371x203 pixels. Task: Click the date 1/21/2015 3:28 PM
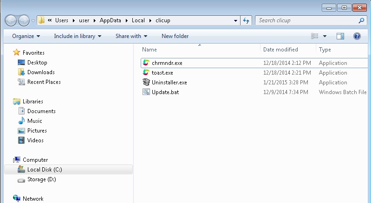pyautogui.click(x=286, y=82)
